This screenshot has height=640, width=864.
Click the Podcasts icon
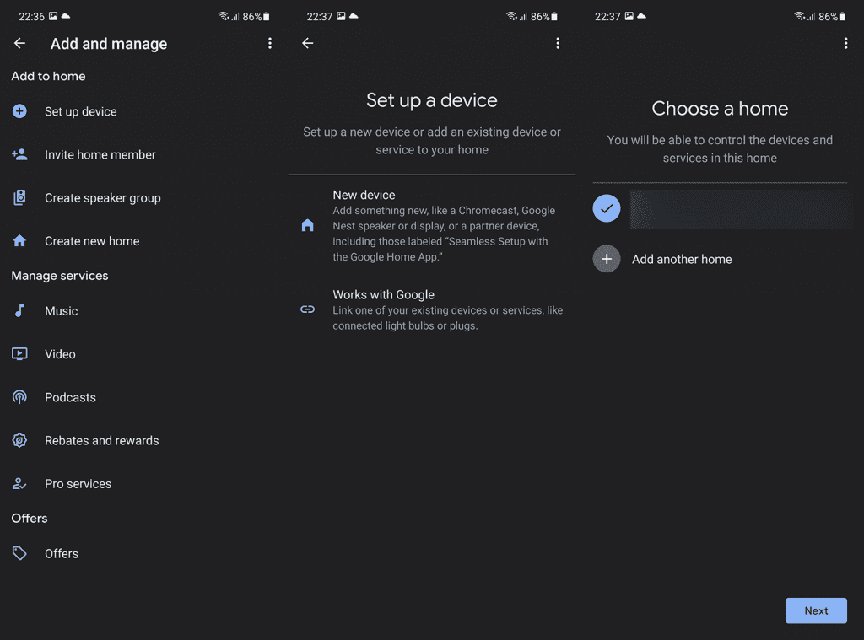pos(19,396)
